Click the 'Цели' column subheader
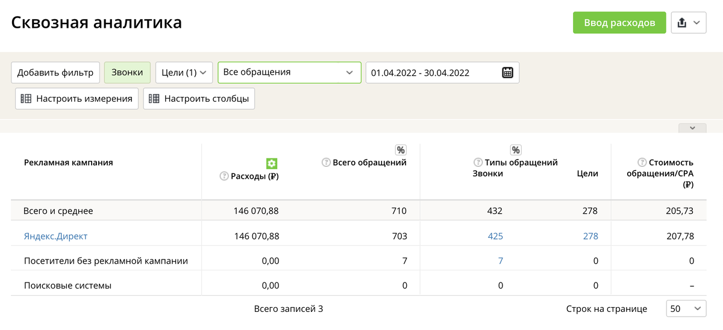723x330 pixels. 587,173
